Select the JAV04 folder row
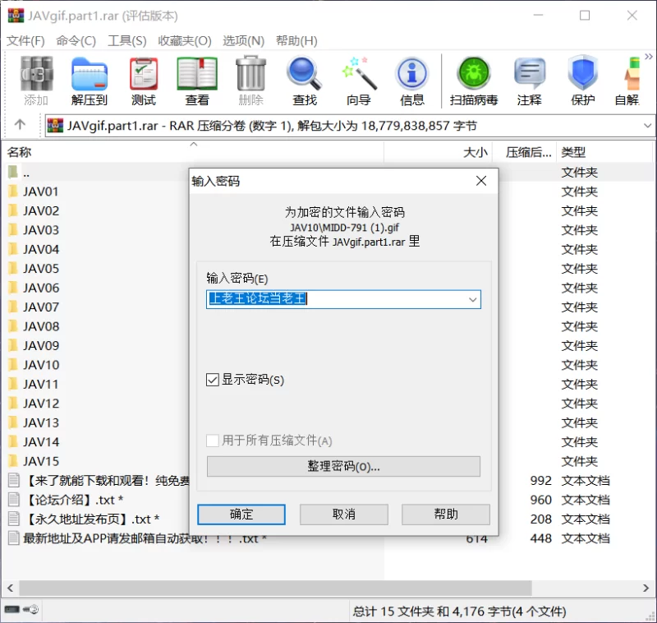The image size is (657, 623). tap(40, 249)
